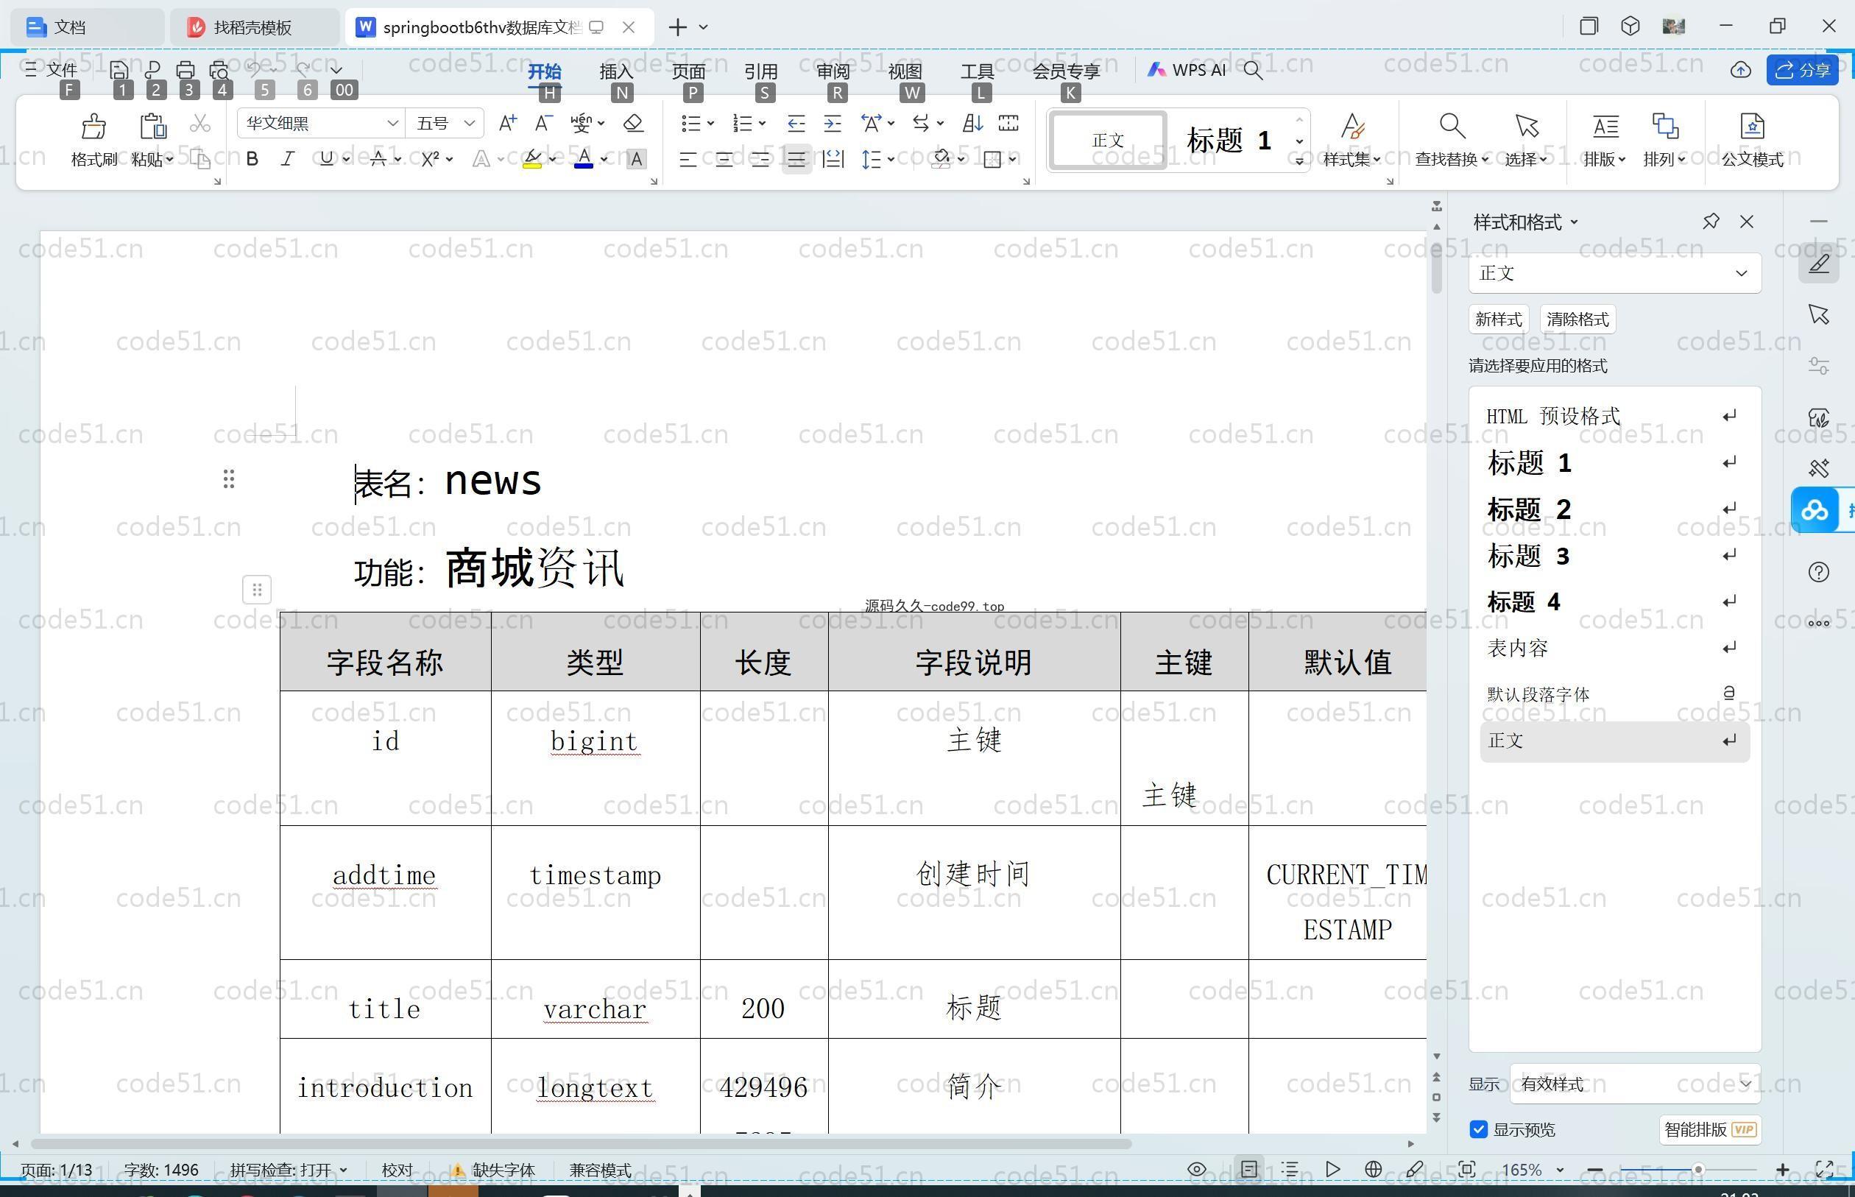Click the Paste (粘贴) clipboard icon

[x=152, y=127]
